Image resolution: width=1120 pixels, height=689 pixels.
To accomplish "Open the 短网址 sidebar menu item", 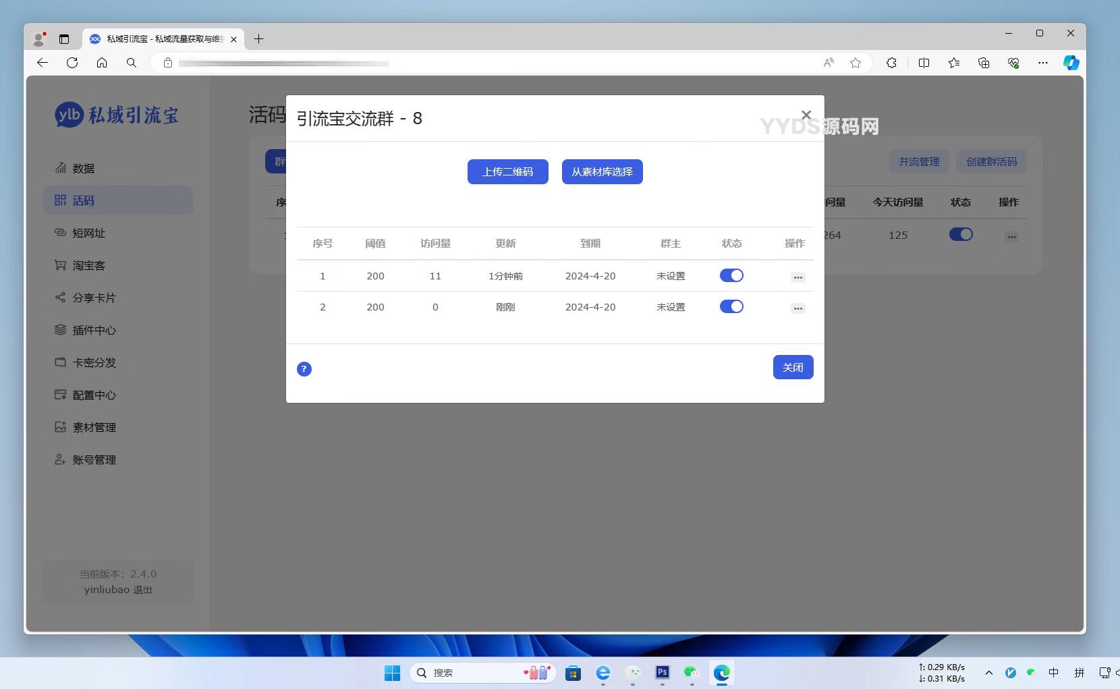I will [89, 233].
